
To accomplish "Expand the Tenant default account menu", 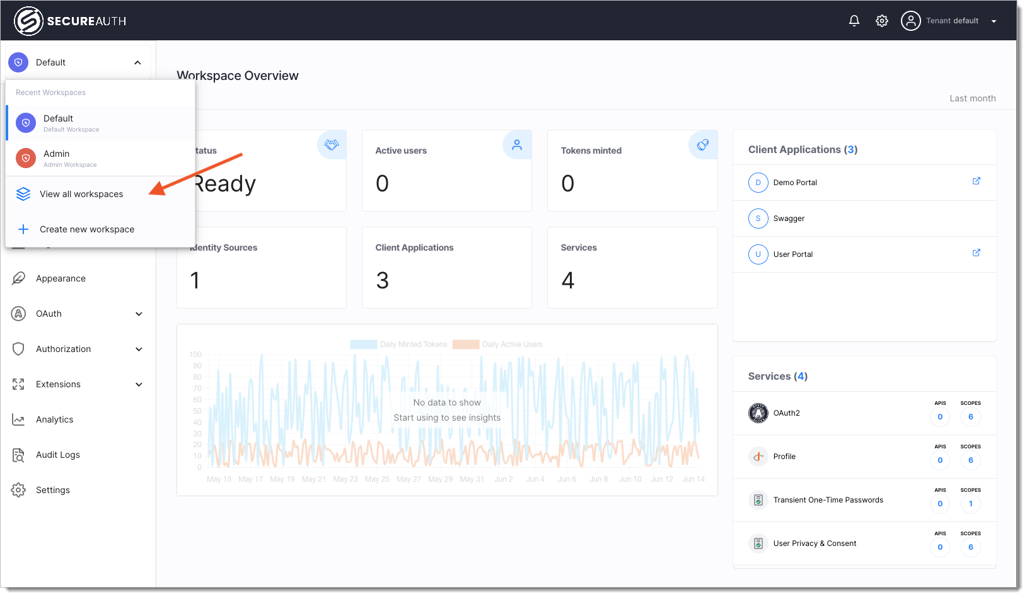I will click(x=994, y=21).
